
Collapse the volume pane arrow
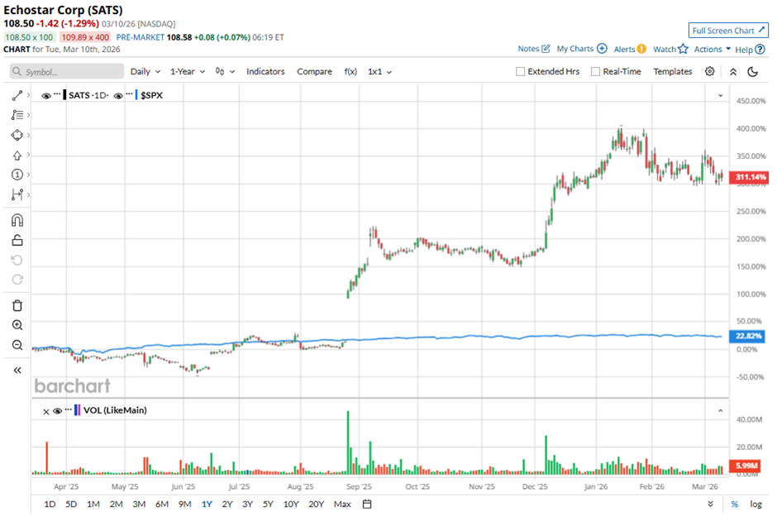click(x=721, y=410)
